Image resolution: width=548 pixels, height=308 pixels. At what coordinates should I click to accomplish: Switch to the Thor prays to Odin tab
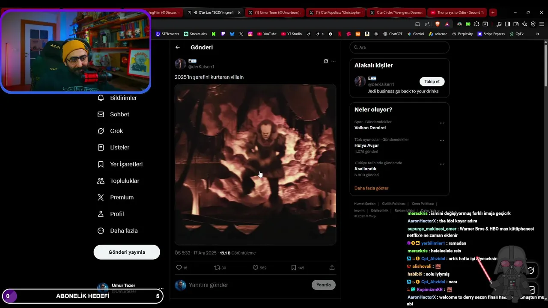pos(457,12)
